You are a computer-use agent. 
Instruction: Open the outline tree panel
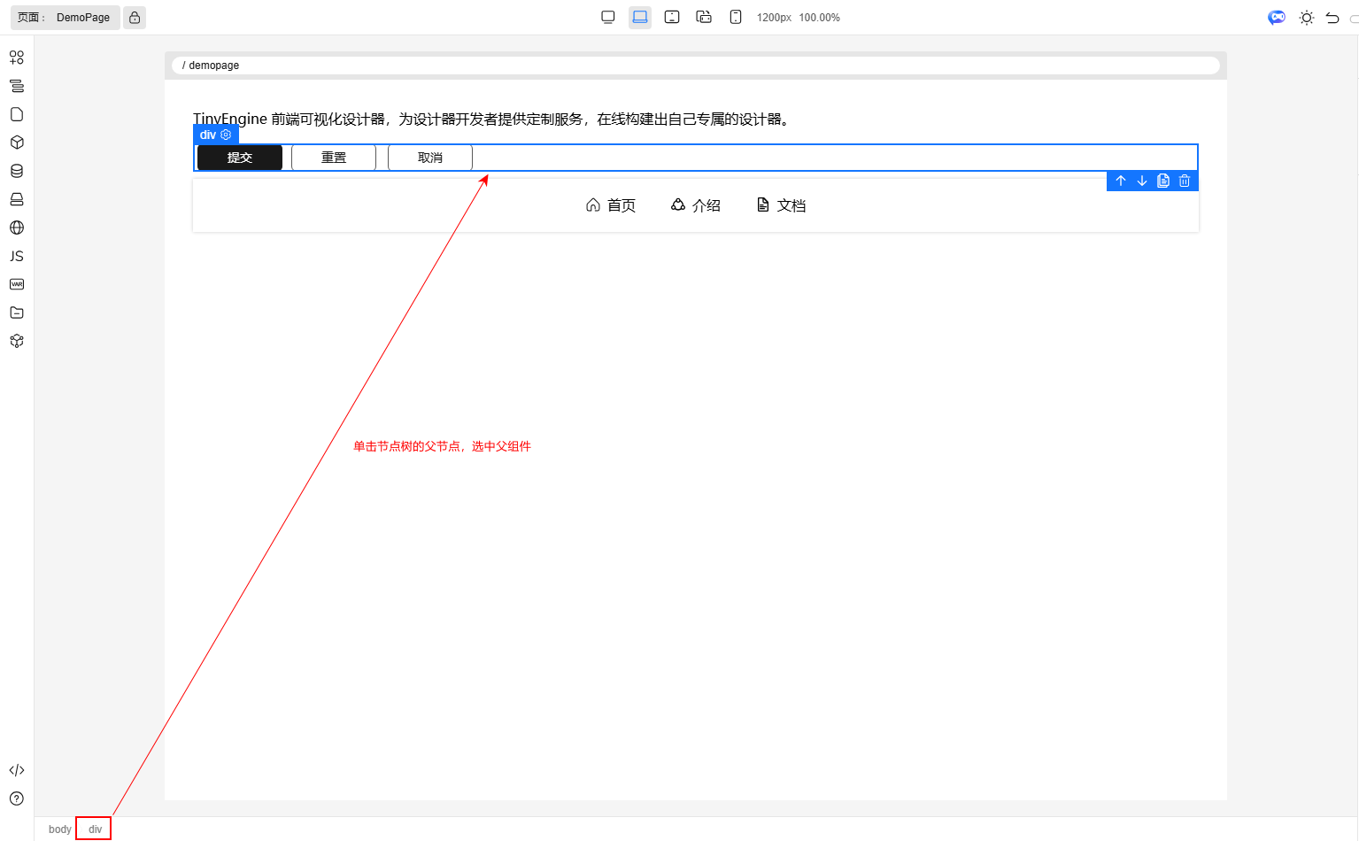tap(17, 86)
